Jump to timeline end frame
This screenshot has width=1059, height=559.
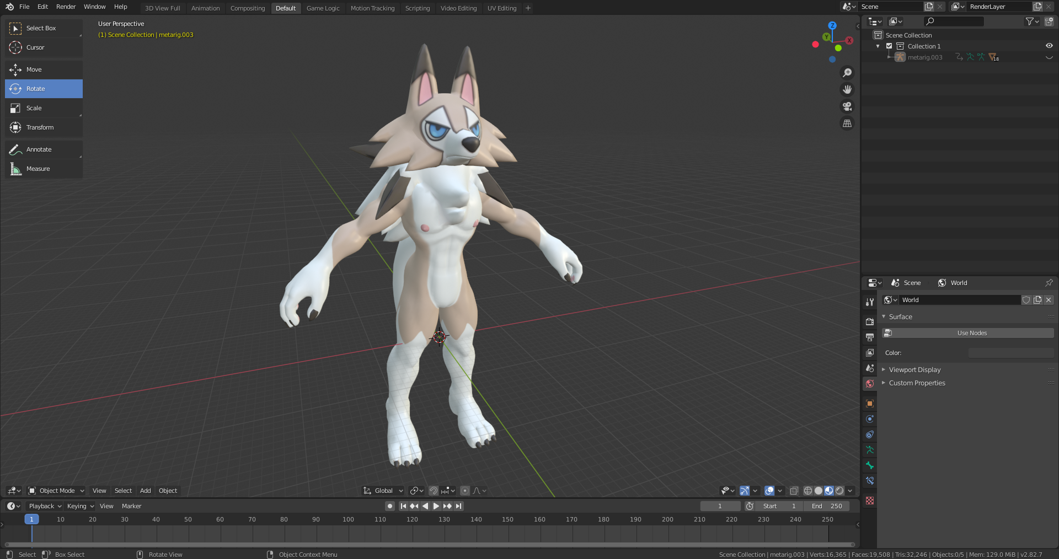[458, 506]
